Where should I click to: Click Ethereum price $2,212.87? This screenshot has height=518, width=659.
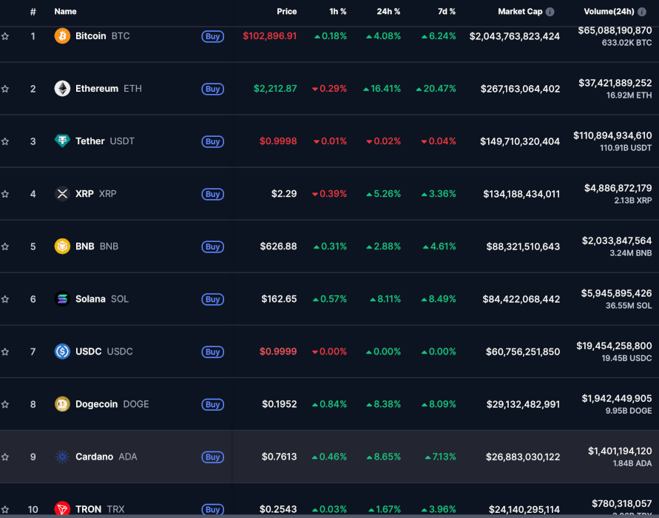[275, 89]
